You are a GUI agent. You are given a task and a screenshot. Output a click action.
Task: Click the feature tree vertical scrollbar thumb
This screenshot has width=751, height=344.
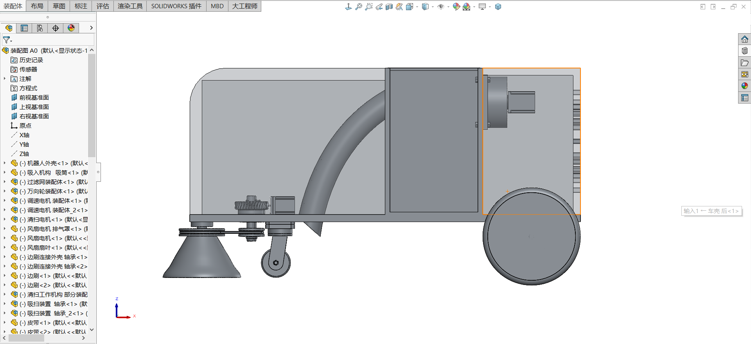pos(92,106)
